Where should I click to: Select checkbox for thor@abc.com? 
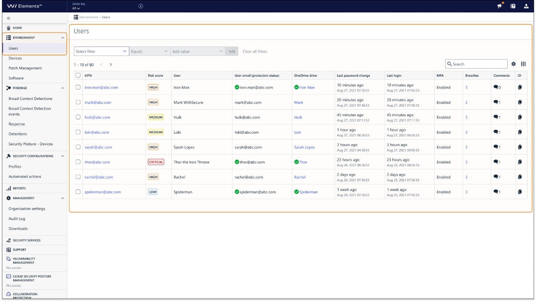(x=78, y=162)
